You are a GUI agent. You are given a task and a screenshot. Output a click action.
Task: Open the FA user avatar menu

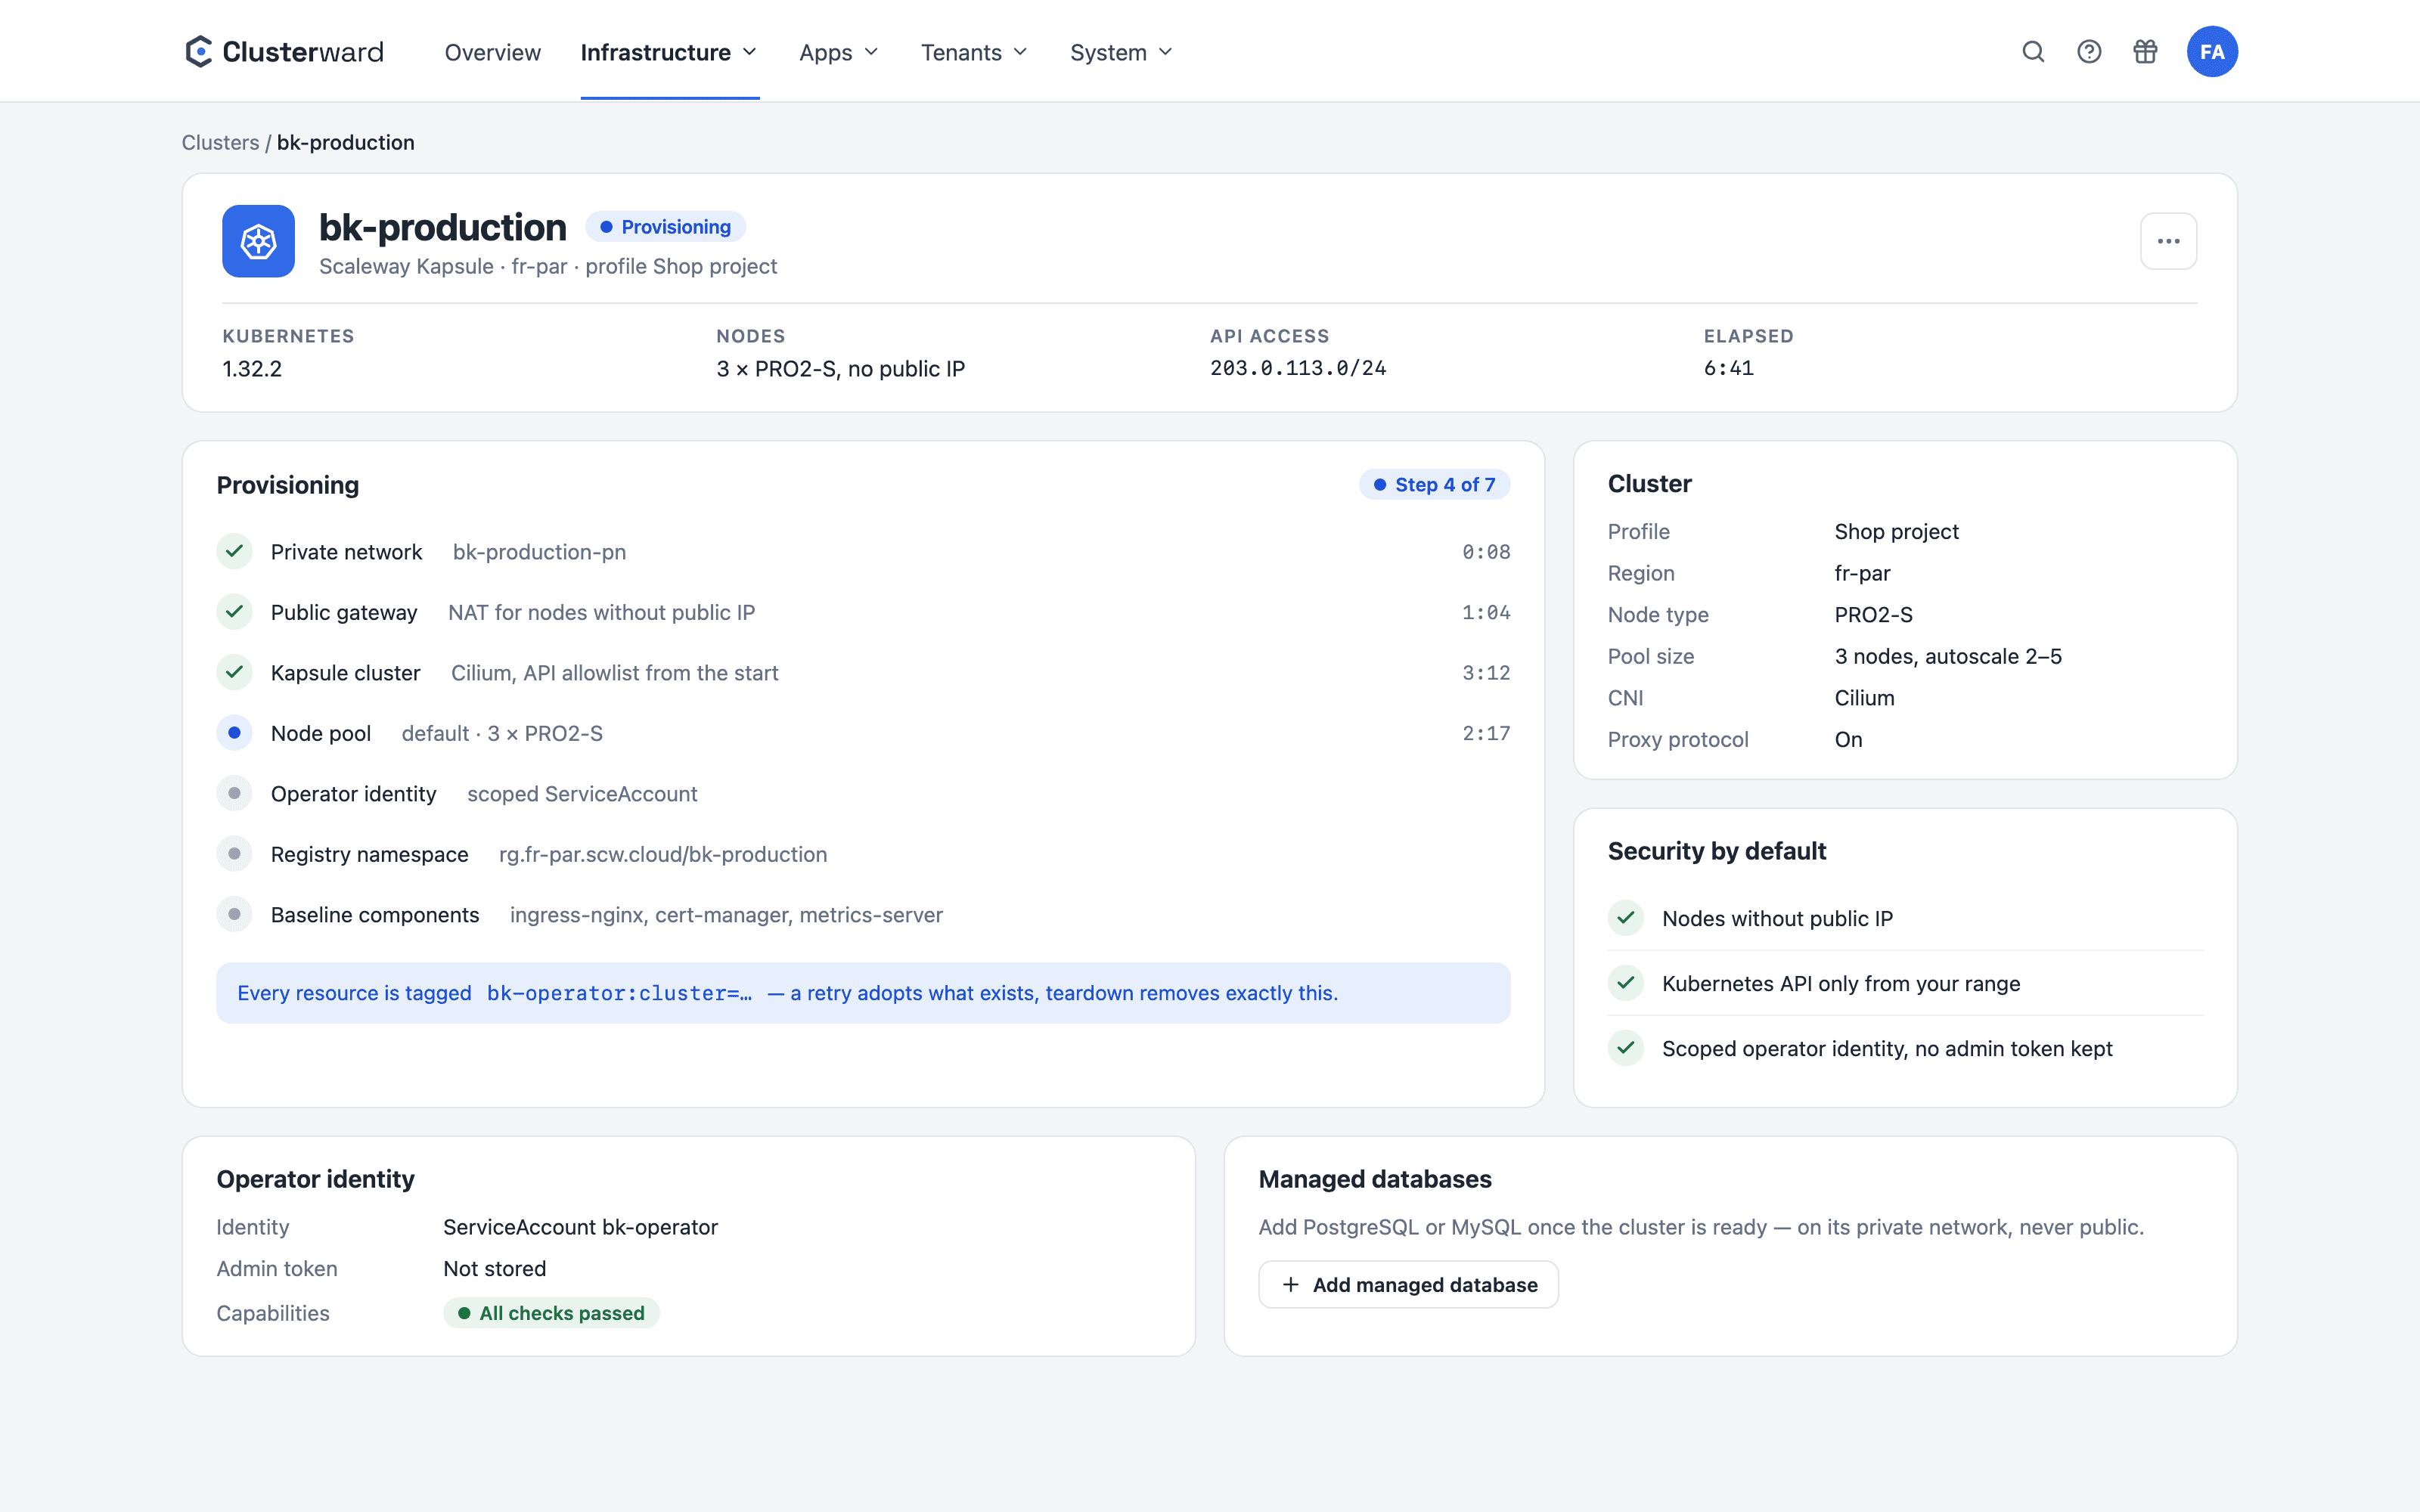2212,52
